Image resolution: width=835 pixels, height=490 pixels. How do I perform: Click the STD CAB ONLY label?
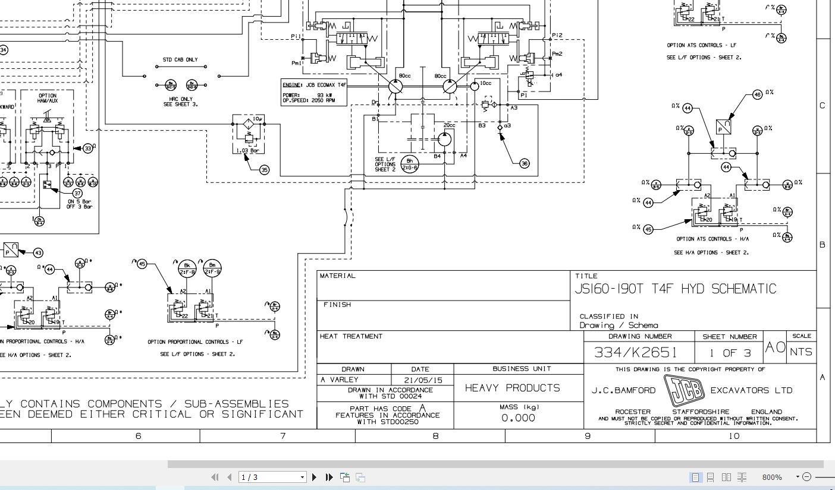click(x=180, y=60)
